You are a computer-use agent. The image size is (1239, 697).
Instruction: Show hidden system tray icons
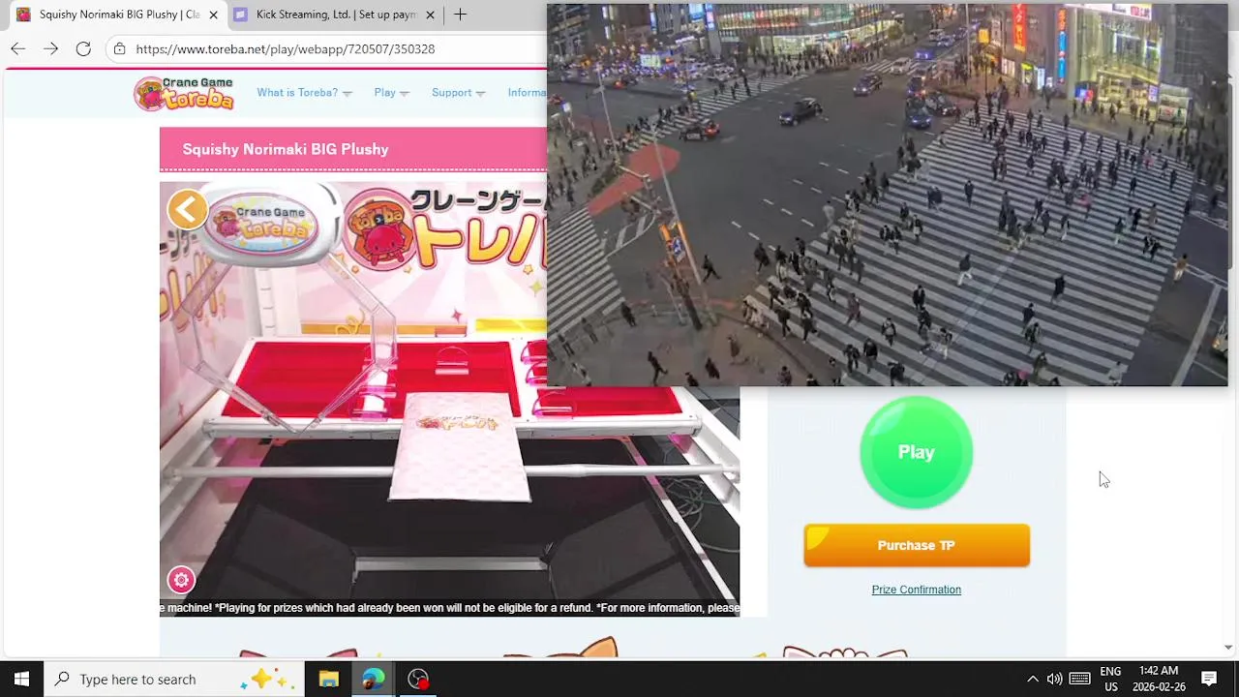(x=1032, y=679)
